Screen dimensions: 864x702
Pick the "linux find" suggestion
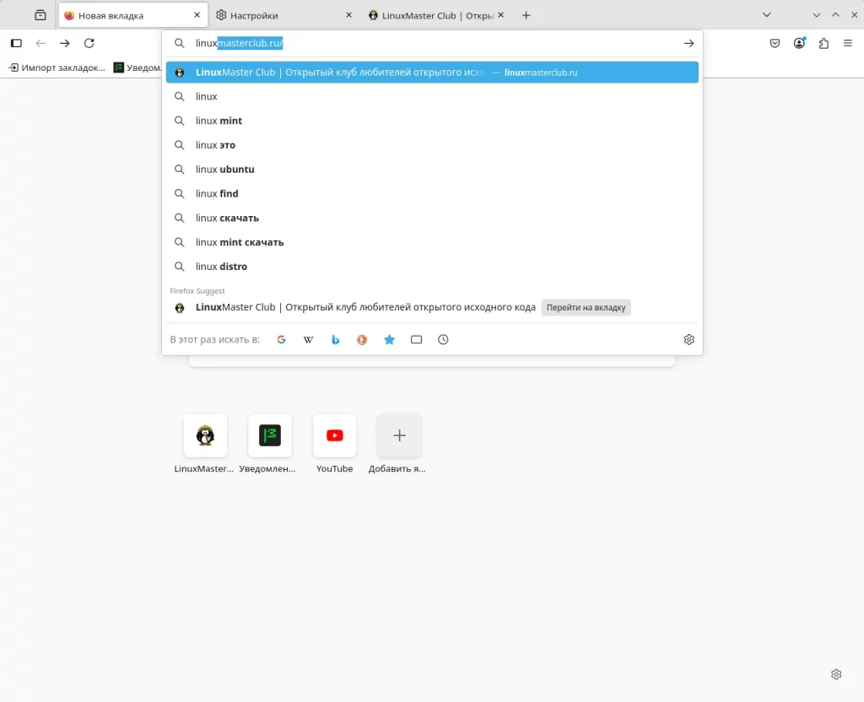pyautogui.click(x=432, y=193)
